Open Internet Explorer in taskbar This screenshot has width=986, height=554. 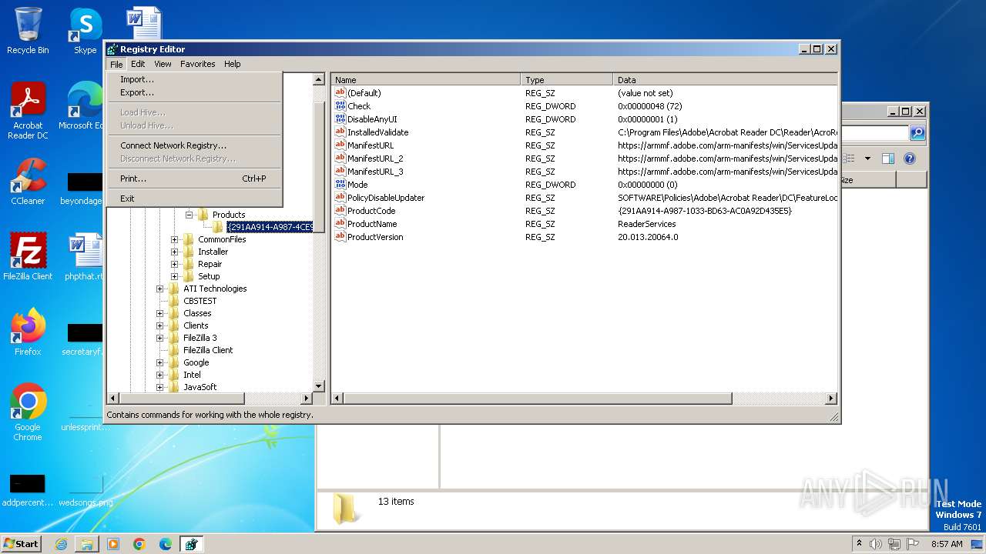pyautogui.click(x=61, y=544)
